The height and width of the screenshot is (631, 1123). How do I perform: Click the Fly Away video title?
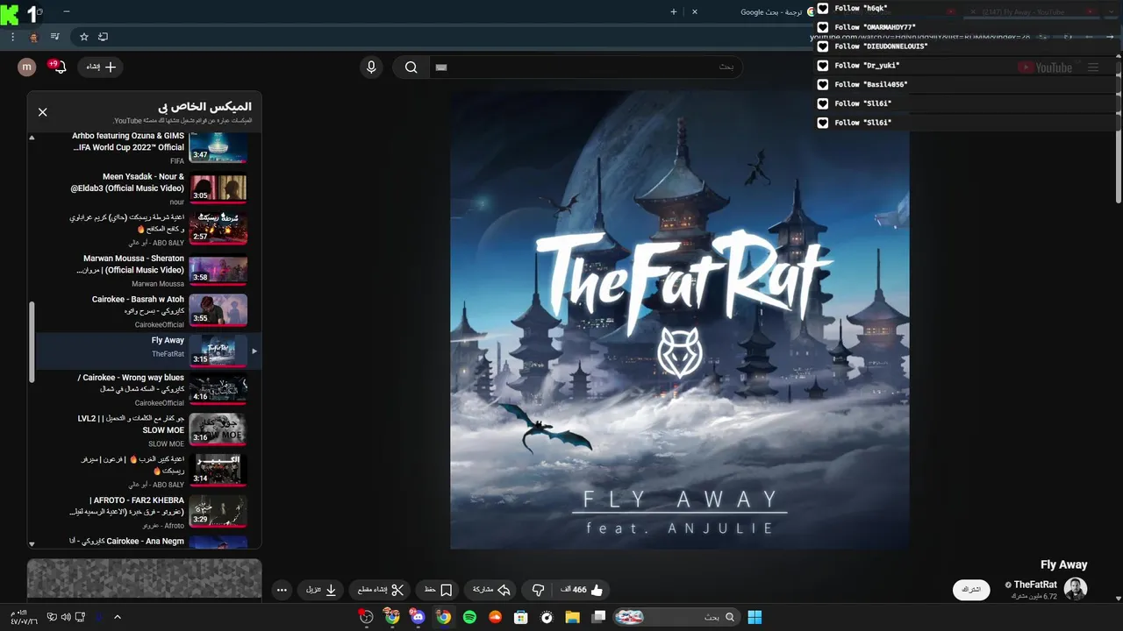click(1063, 564)
